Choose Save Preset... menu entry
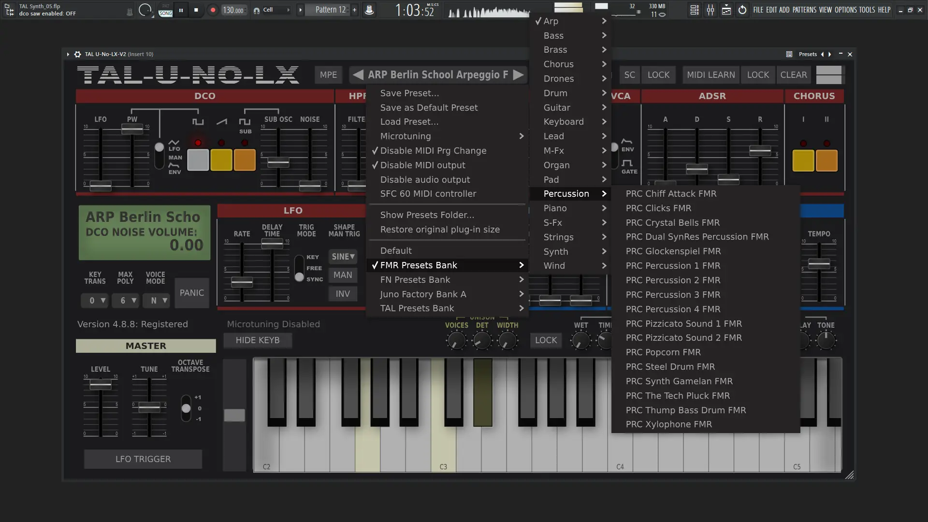This screenshot has height=522, width=928. point(409,93)
